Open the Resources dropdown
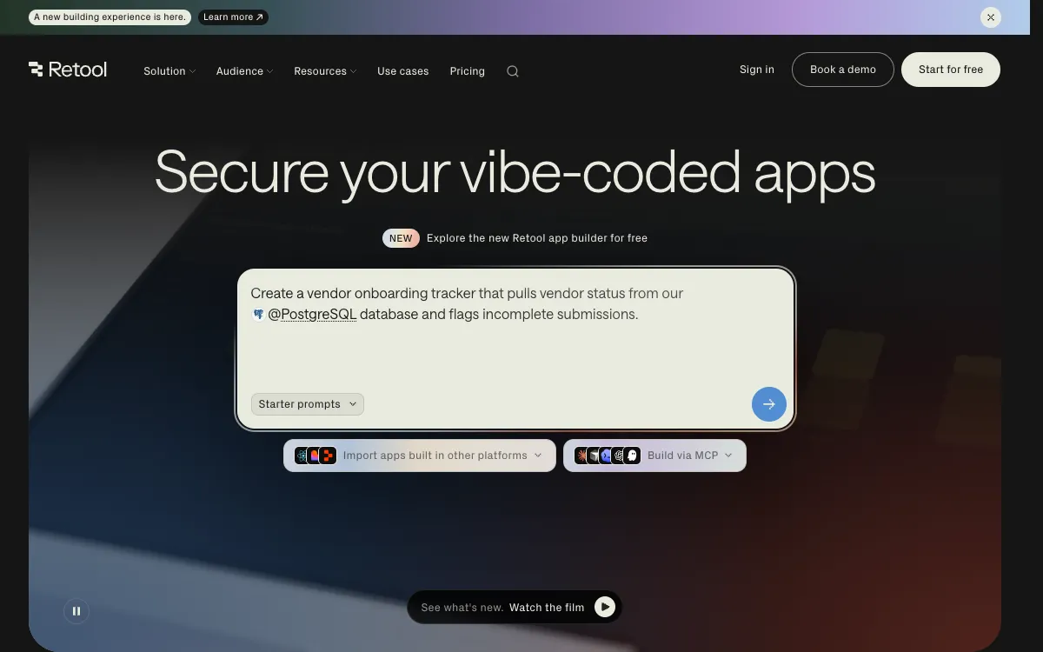Screen dimensions: 1043x652 (325, 71)
